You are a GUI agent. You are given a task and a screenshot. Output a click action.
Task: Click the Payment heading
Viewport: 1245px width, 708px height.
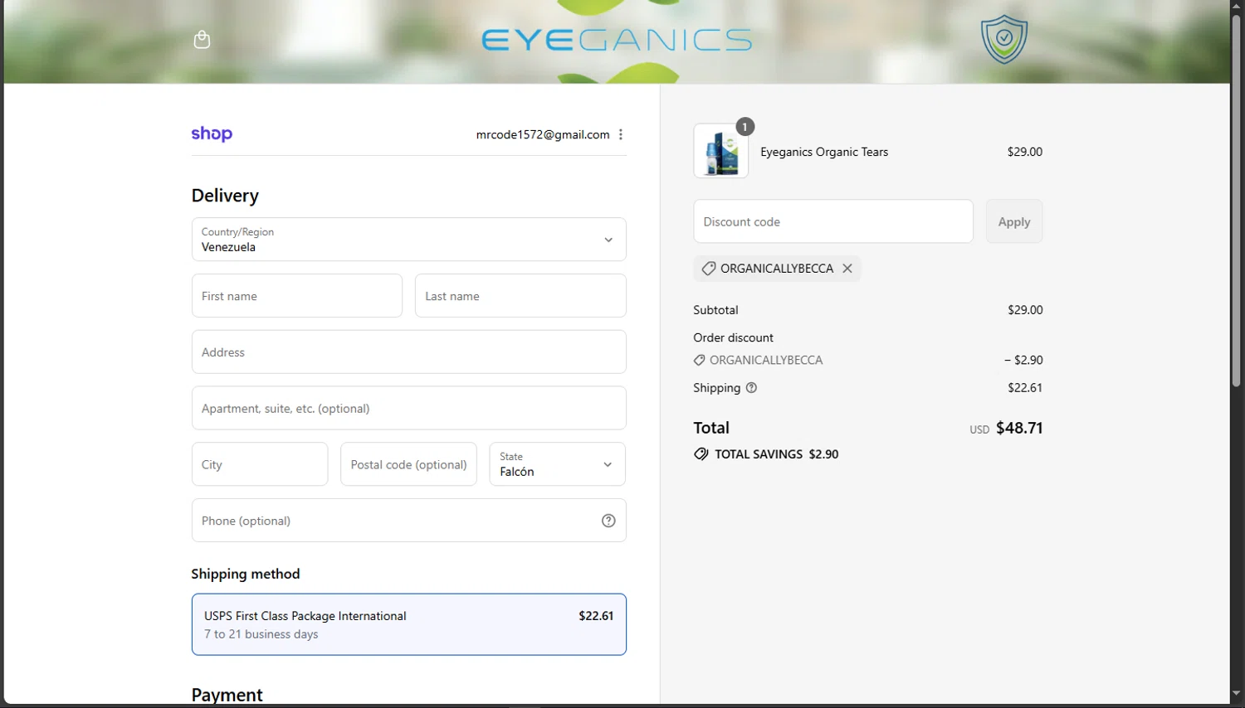click(x=227, y=695)
